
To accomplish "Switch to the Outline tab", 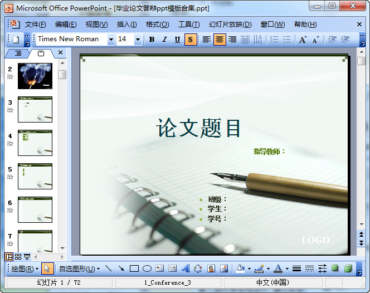I will click(18, 53).
